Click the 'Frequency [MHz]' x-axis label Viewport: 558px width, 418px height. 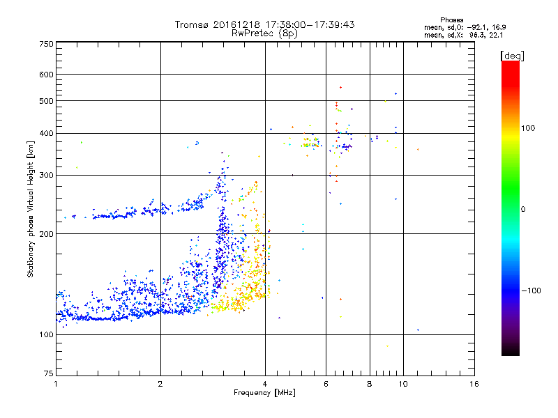[264, 393]
